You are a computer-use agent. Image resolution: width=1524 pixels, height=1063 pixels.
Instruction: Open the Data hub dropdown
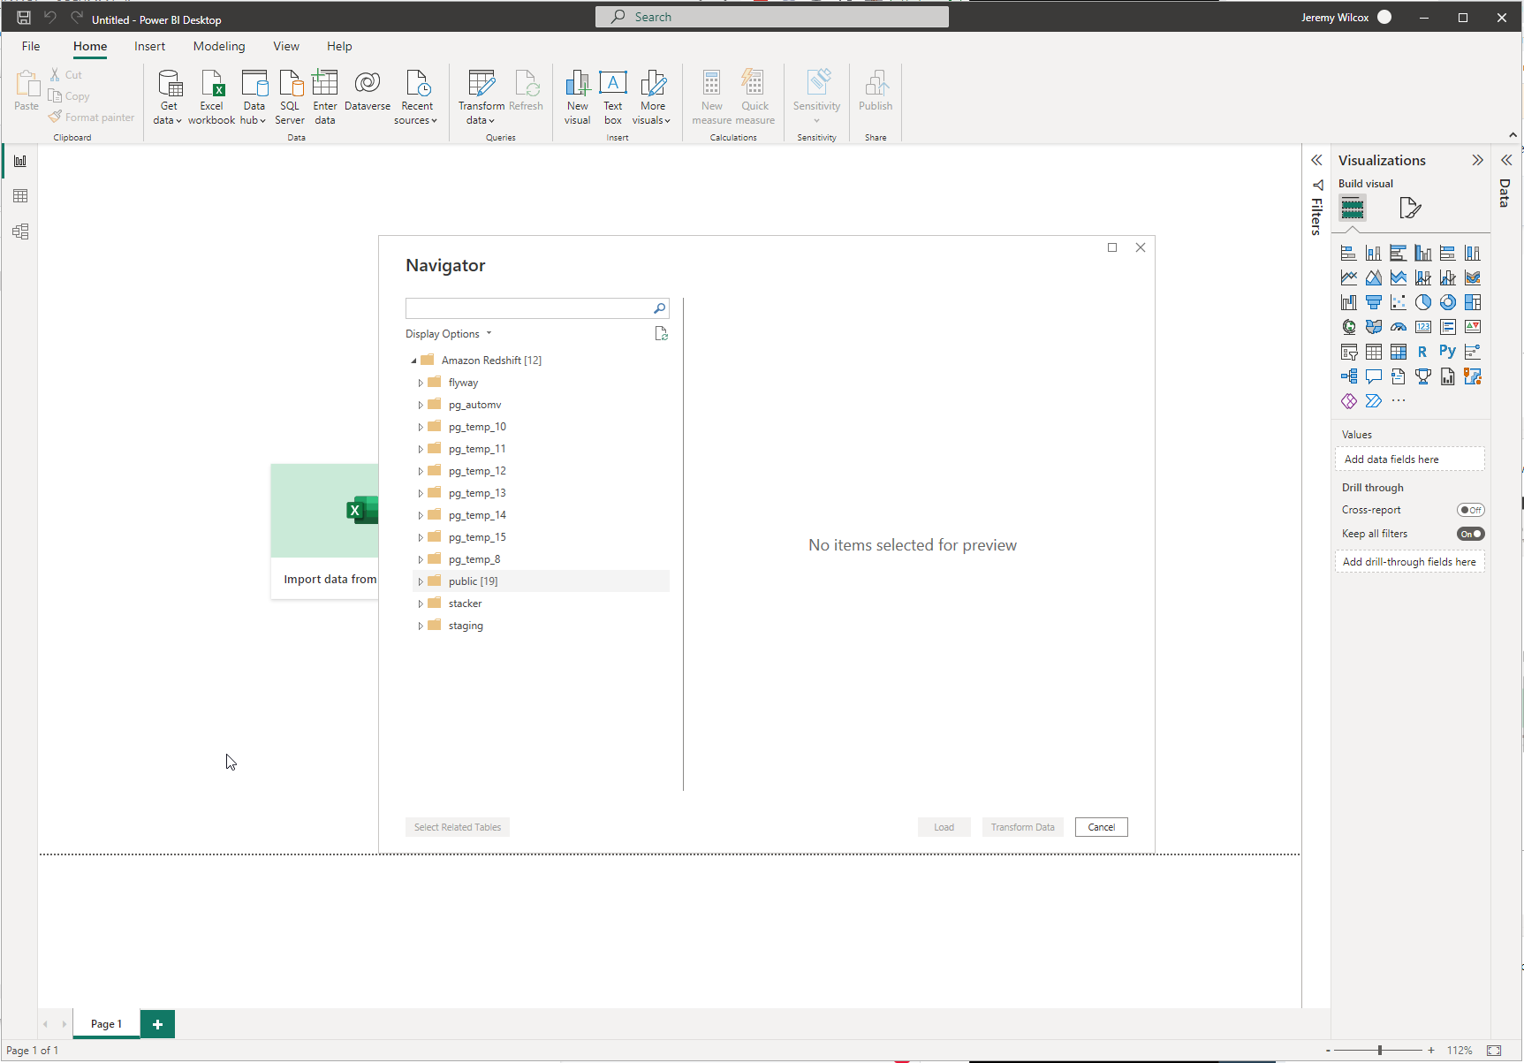click(x=254, y=97)
